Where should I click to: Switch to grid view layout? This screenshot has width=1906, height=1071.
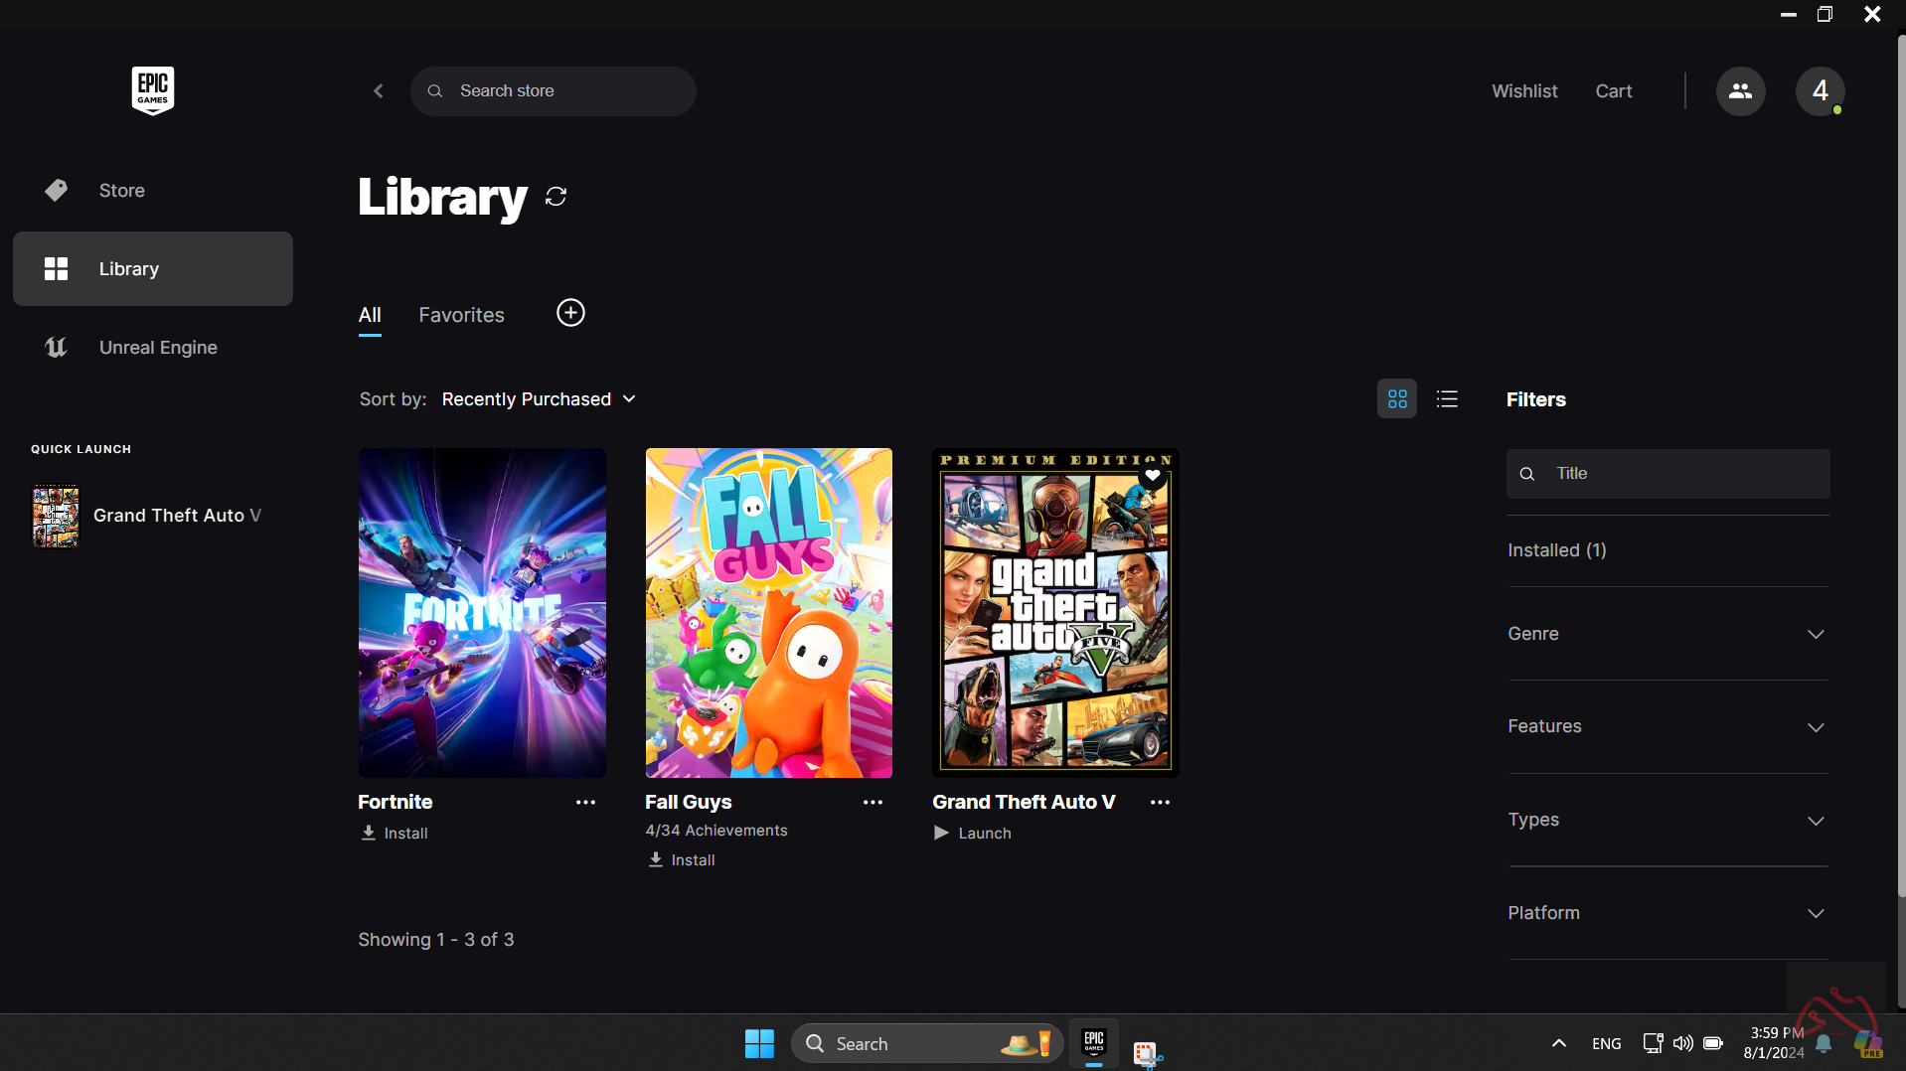click(x=1396, y=399)
